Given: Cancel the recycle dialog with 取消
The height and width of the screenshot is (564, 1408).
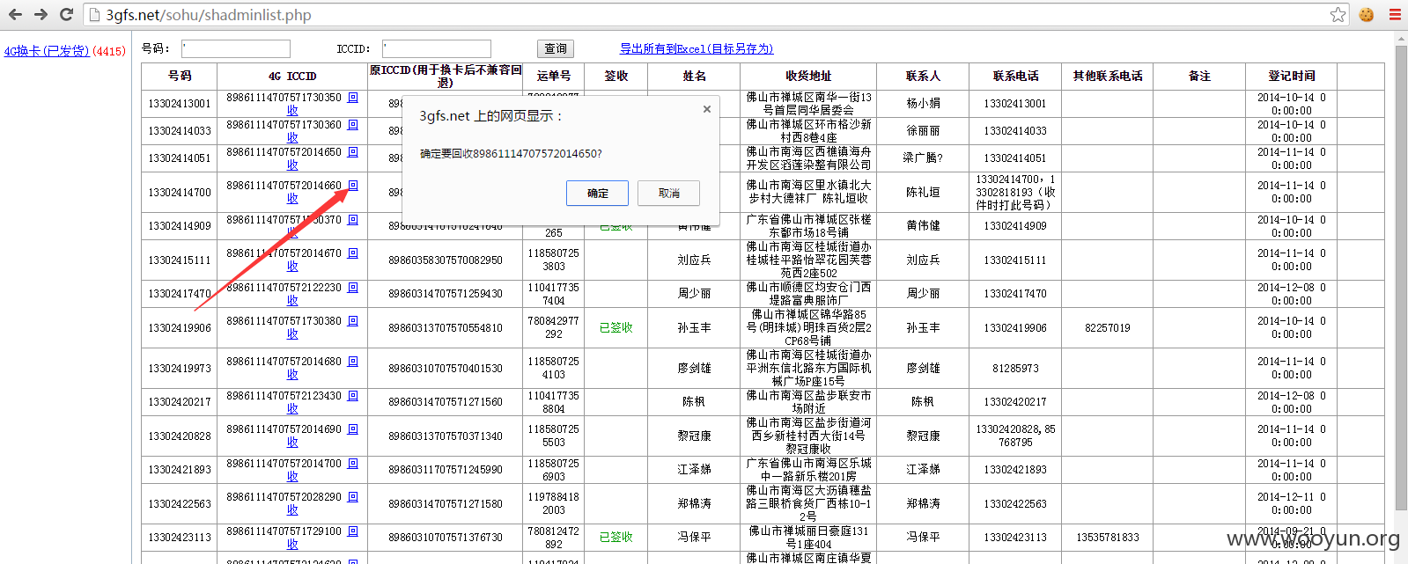Looking at the screenshot, I should point(669,193).
